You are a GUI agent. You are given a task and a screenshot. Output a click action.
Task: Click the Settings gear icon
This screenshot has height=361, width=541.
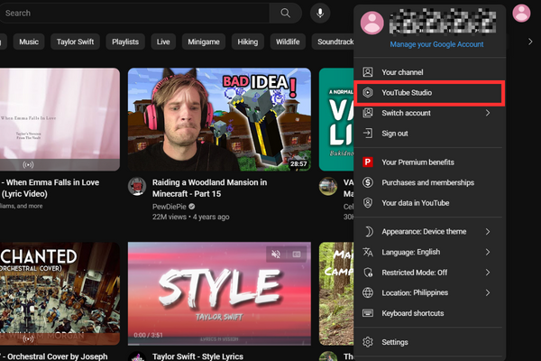[368, 342]
